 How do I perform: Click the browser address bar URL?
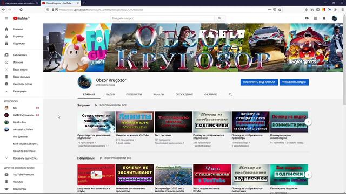pos(101,10)
